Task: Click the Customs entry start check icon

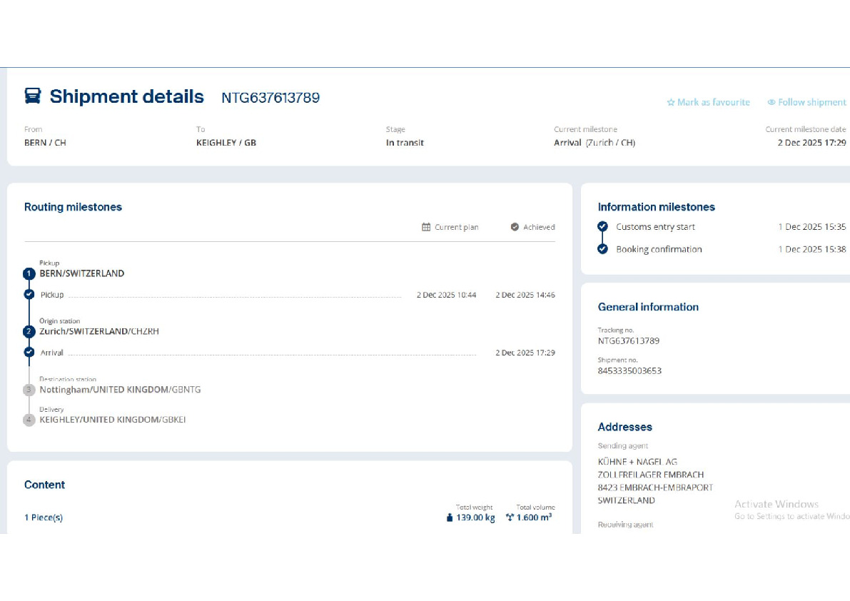Action: coord(602,227)
